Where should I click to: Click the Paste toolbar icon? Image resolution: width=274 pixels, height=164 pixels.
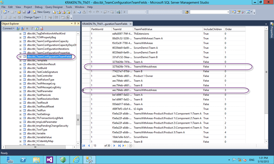(84, 12)
